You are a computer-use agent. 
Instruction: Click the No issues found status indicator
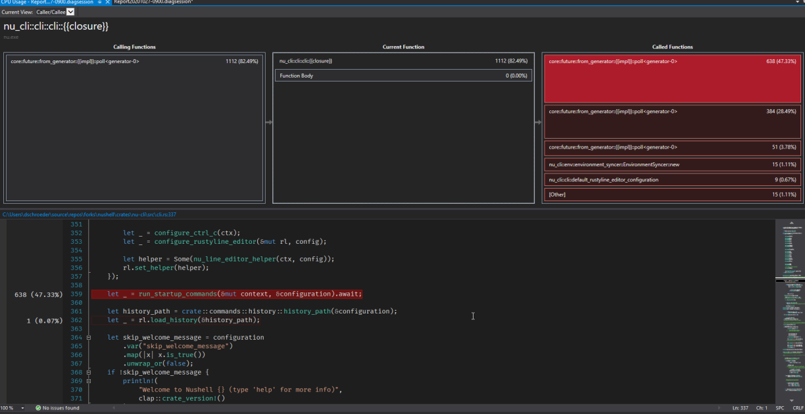57,408
